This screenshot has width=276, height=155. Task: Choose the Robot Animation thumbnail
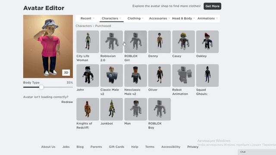coord(183,75)
